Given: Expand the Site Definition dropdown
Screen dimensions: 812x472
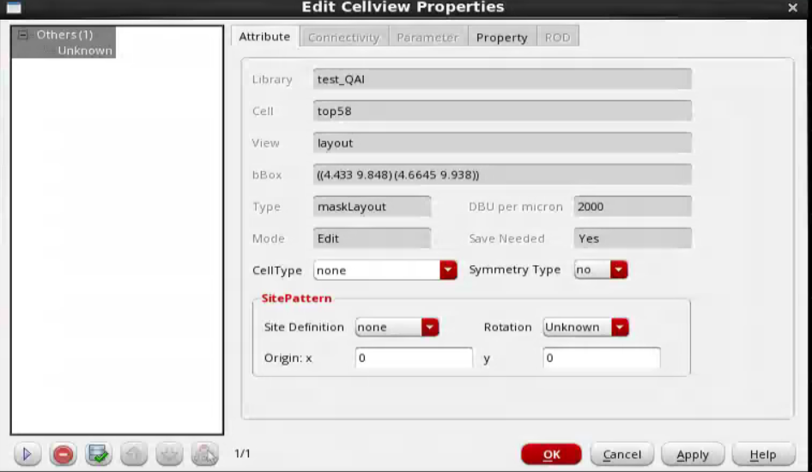Looking at the screenshot, I should point(430,328).
